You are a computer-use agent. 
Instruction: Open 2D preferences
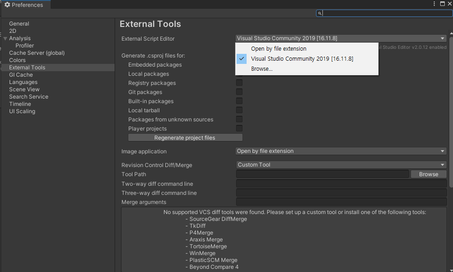tap(13, 31)
